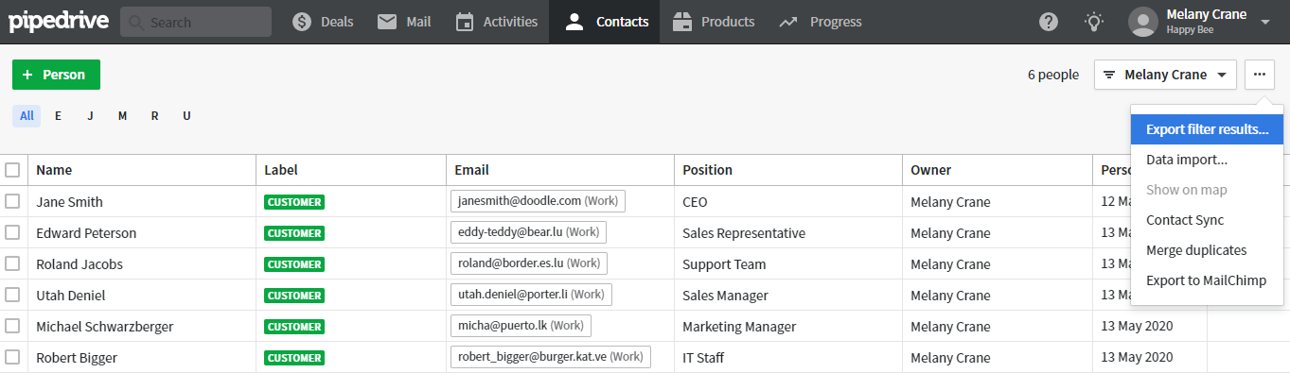Click the user avatar icon
Viewport: 1290px width, 373px height.
coord(1143,22)
